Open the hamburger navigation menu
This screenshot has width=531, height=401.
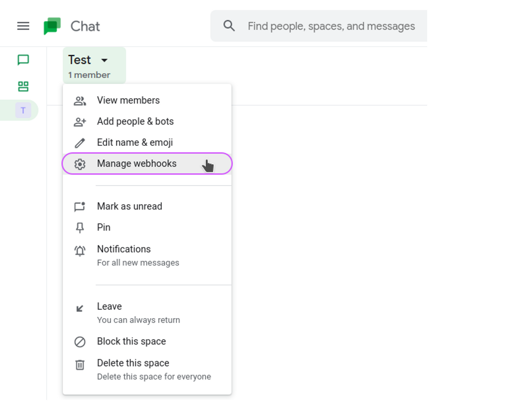[23, 26]
